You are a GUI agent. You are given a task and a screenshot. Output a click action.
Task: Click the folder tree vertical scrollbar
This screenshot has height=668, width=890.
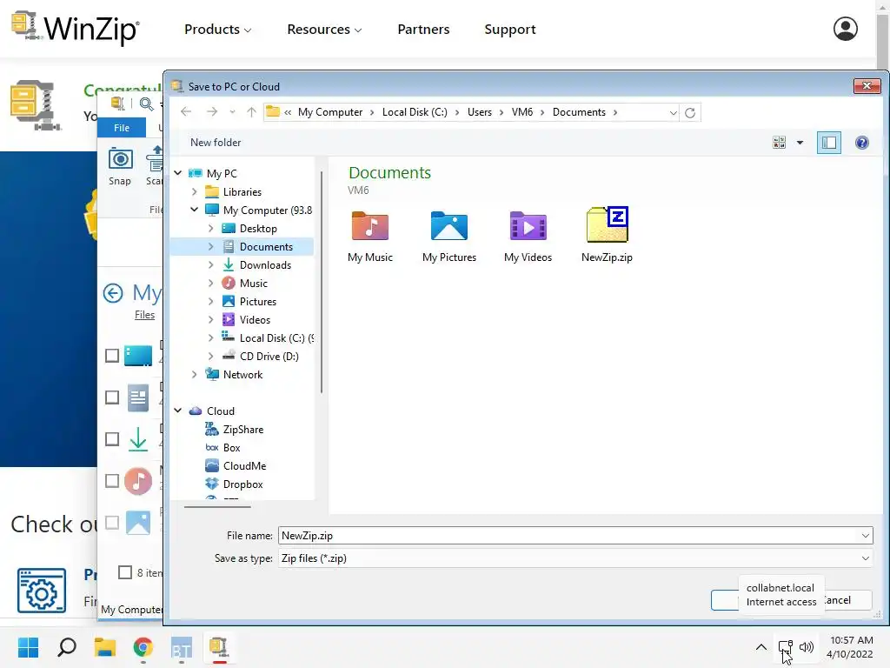322,281
